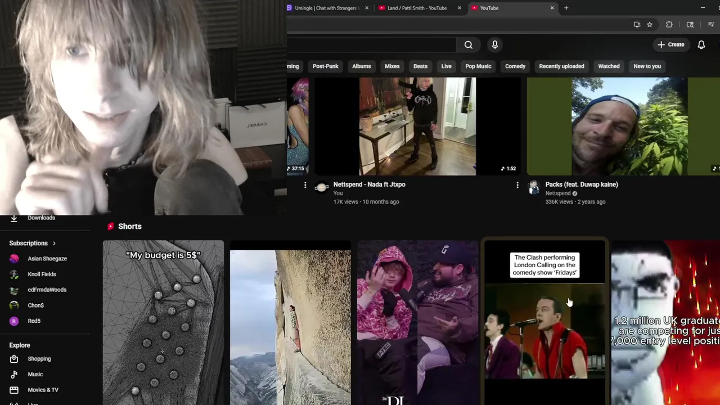Viewport: 720px width, 405px height.
Task: Click the red Shorts logo icon
Action: pyautogui.click(x=111, y=226)
